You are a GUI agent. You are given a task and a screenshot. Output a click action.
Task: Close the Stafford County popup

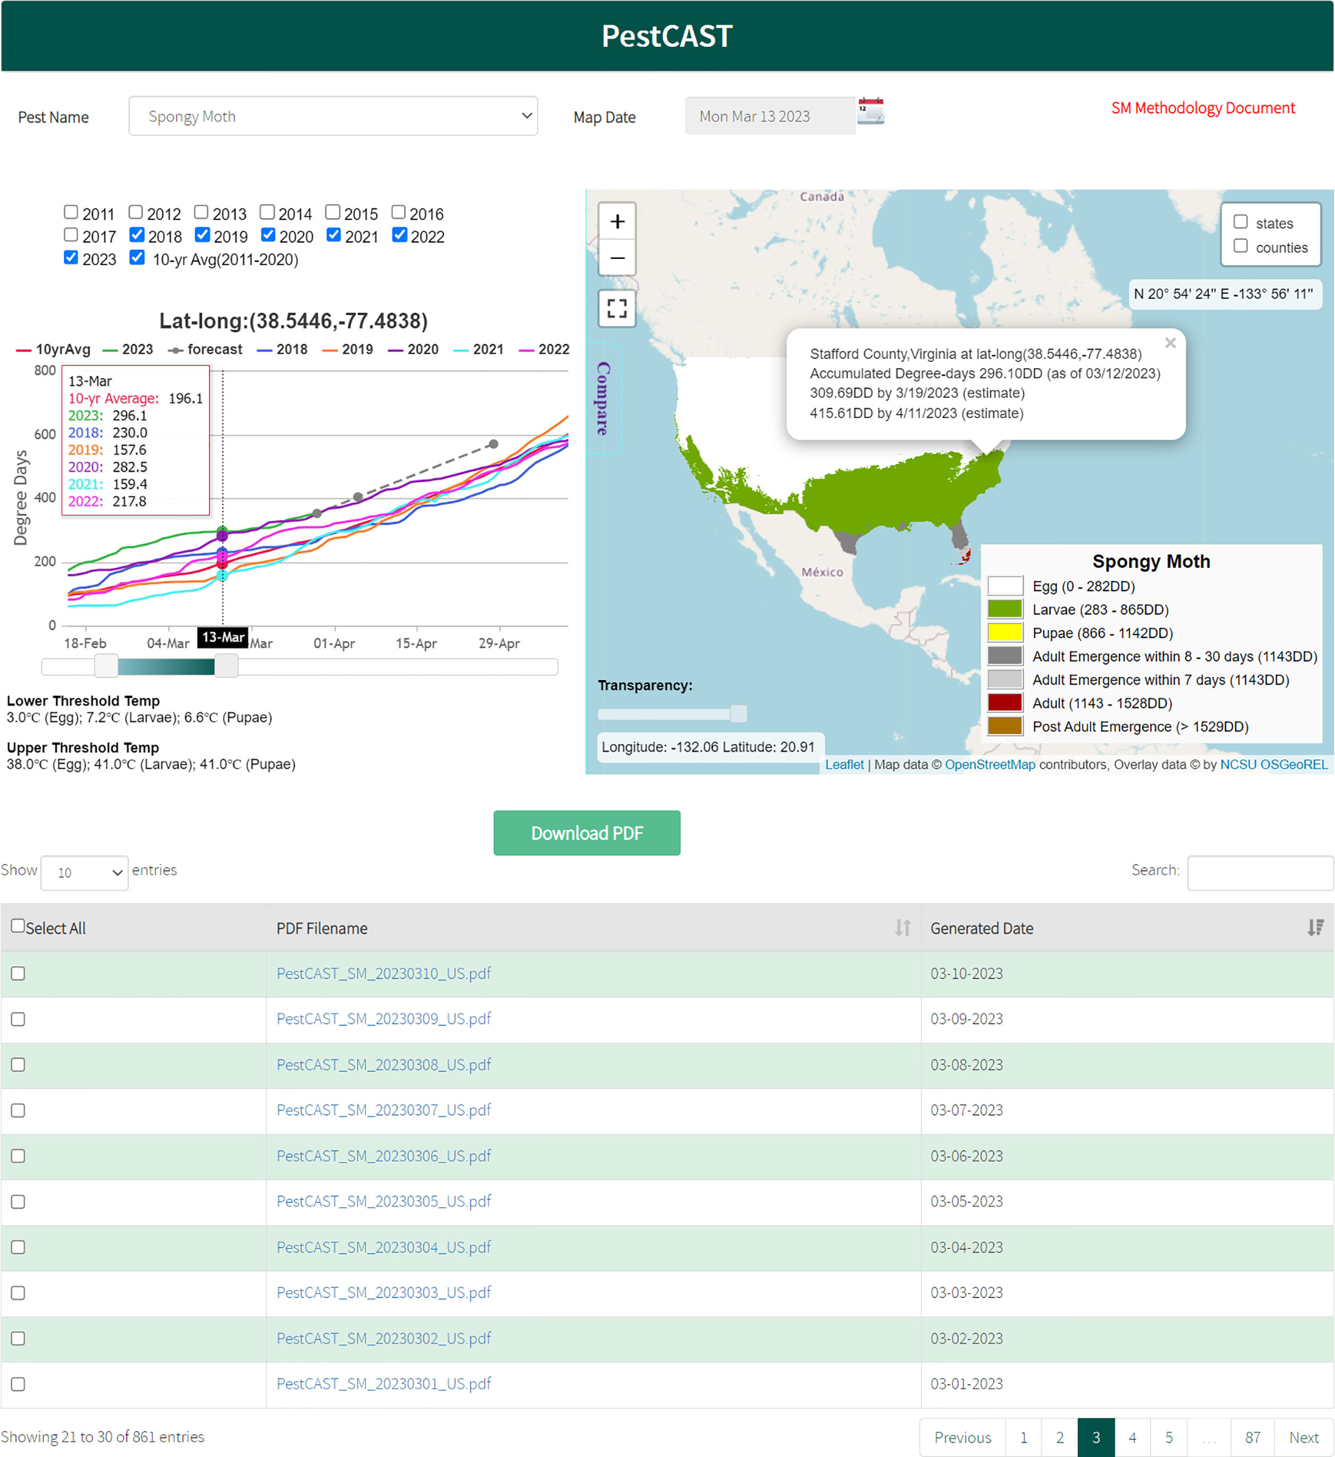click(x=1170, y=343)
